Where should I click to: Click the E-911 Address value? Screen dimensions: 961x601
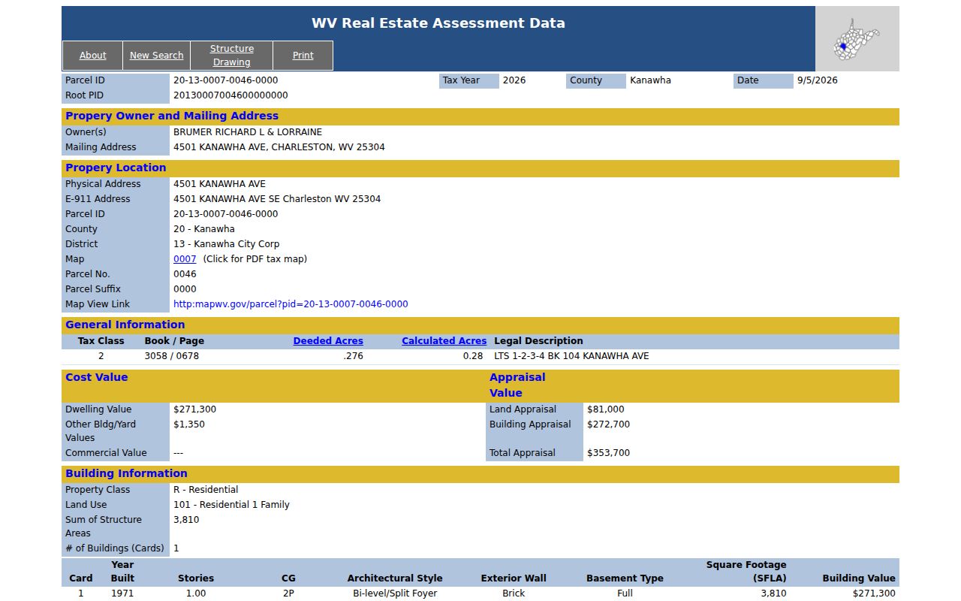[x=277, y=199]
